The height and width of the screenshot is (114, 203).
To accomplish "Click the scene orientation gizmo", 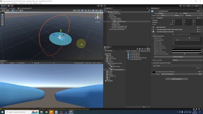I will (x=98, y=17).
